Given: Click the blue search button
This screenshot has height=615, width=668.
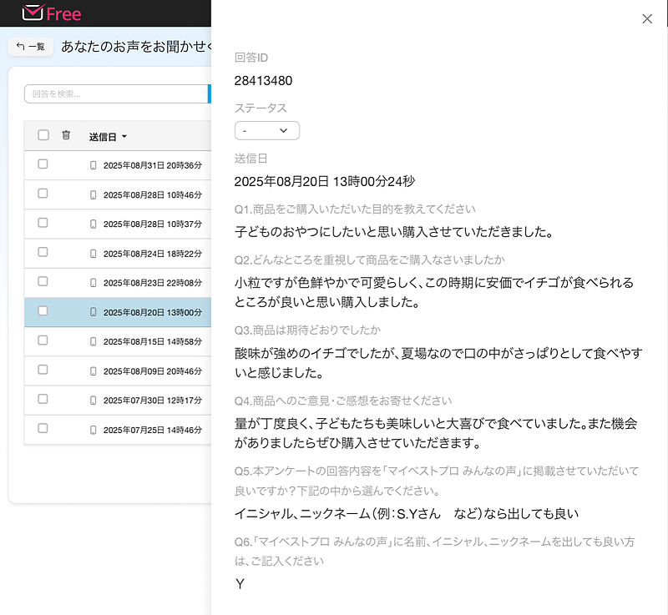Looking at the screenshot, I should point(209,93).
